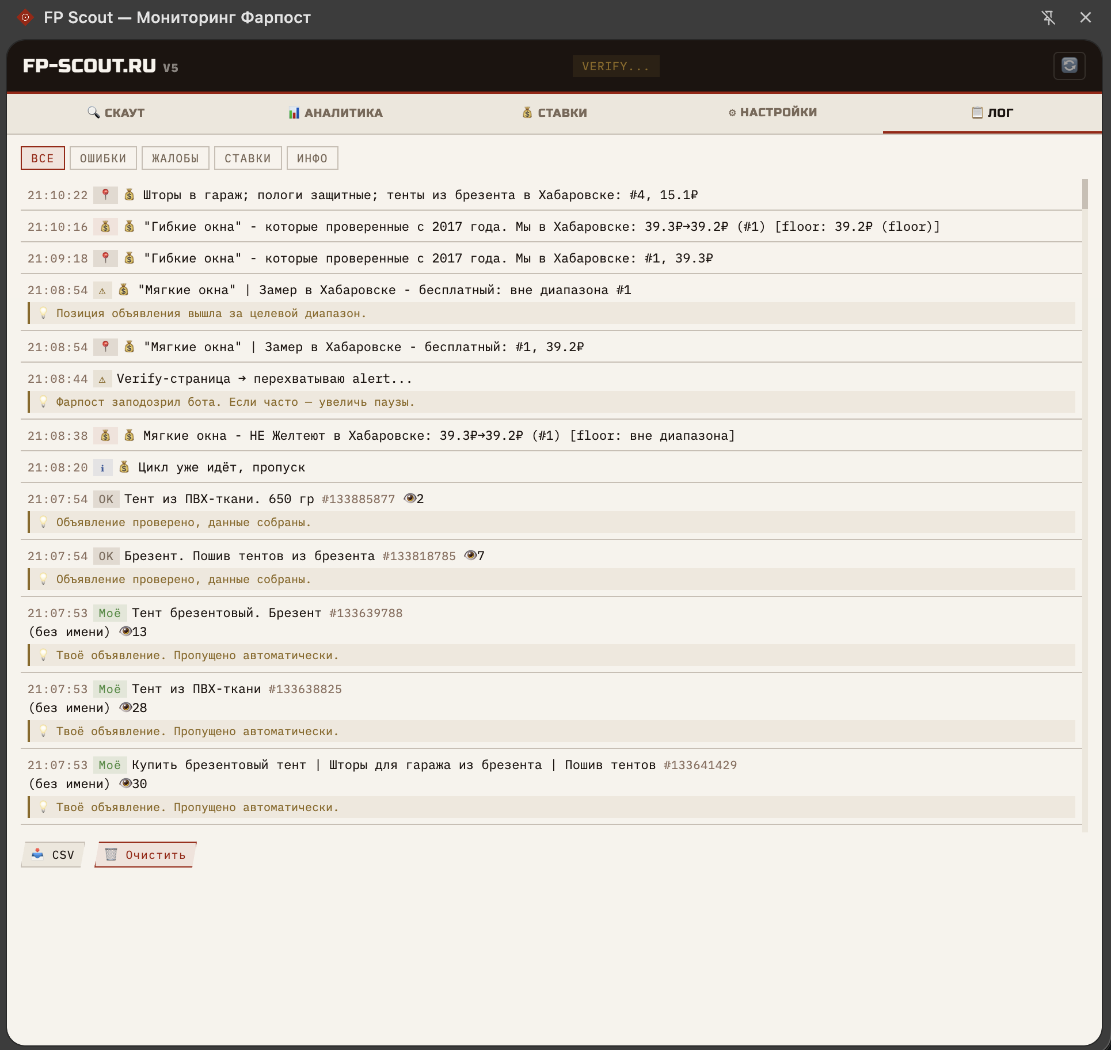Click pin icon on 21:10:22 entry
Viewport: 1111px width, 1050px height.
click(105, 195)
